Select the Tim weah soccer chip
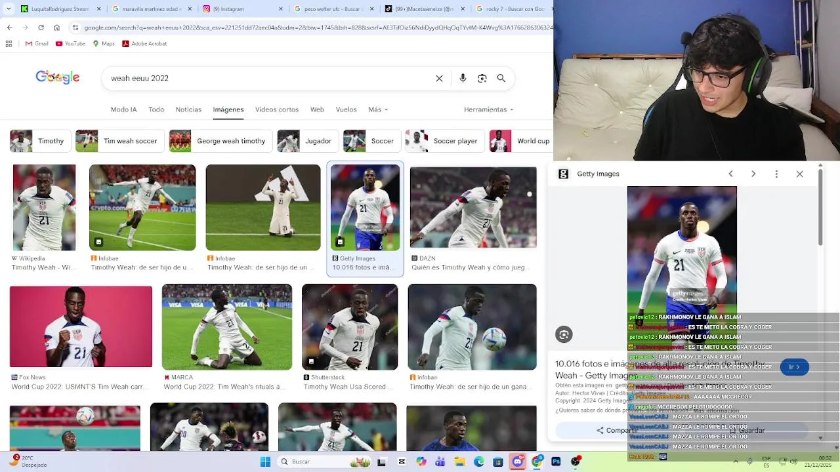This screenshot has width=840, height=472. point(119,141)
